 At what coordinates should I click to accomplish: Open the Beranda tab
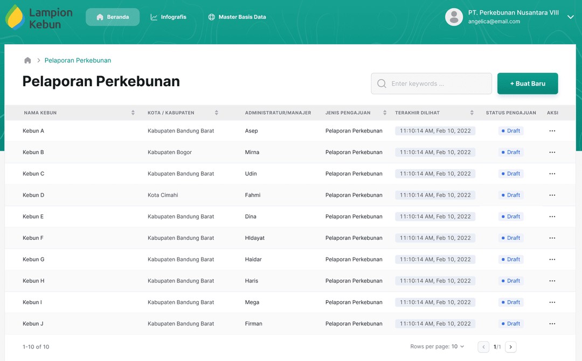[x=113, y=17]
